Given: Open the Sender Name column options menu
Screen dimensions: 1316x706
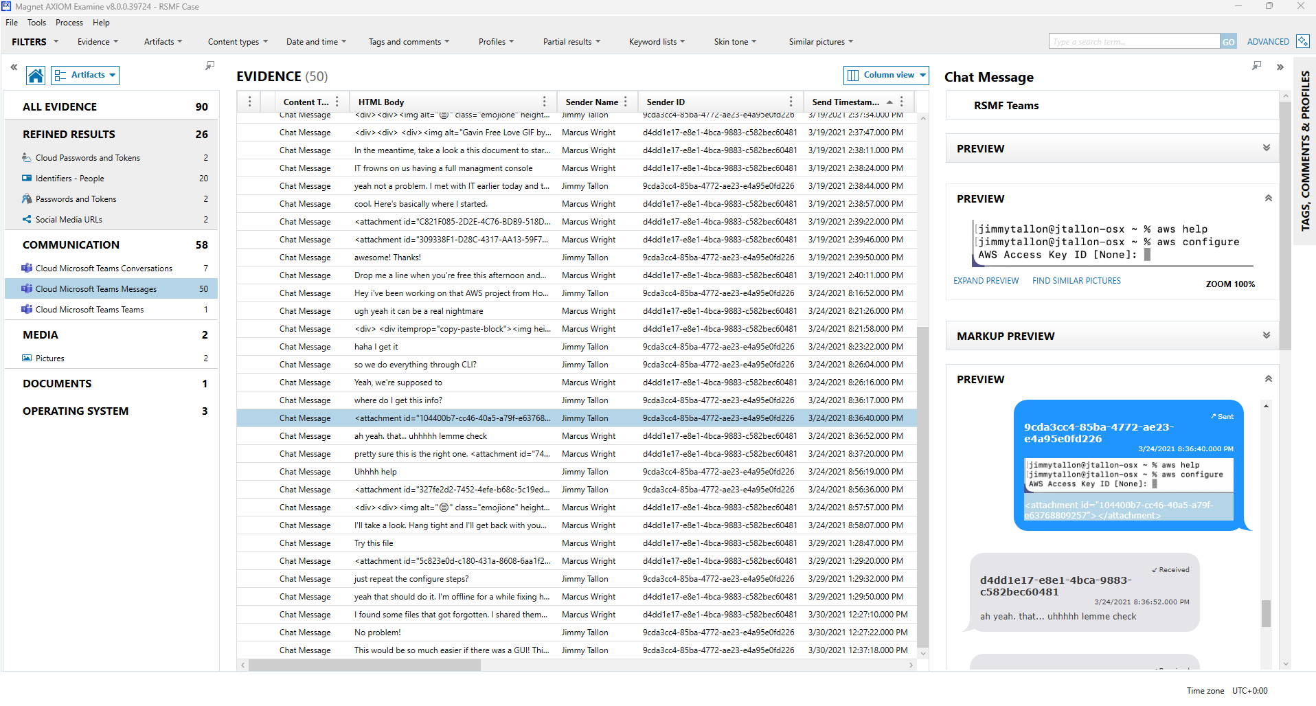Looking at the screenshot, I should 626,102.
